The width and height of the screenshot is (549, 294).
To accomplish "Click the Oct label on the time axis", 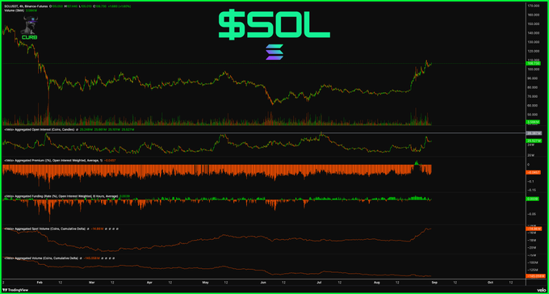I will 490,282.
